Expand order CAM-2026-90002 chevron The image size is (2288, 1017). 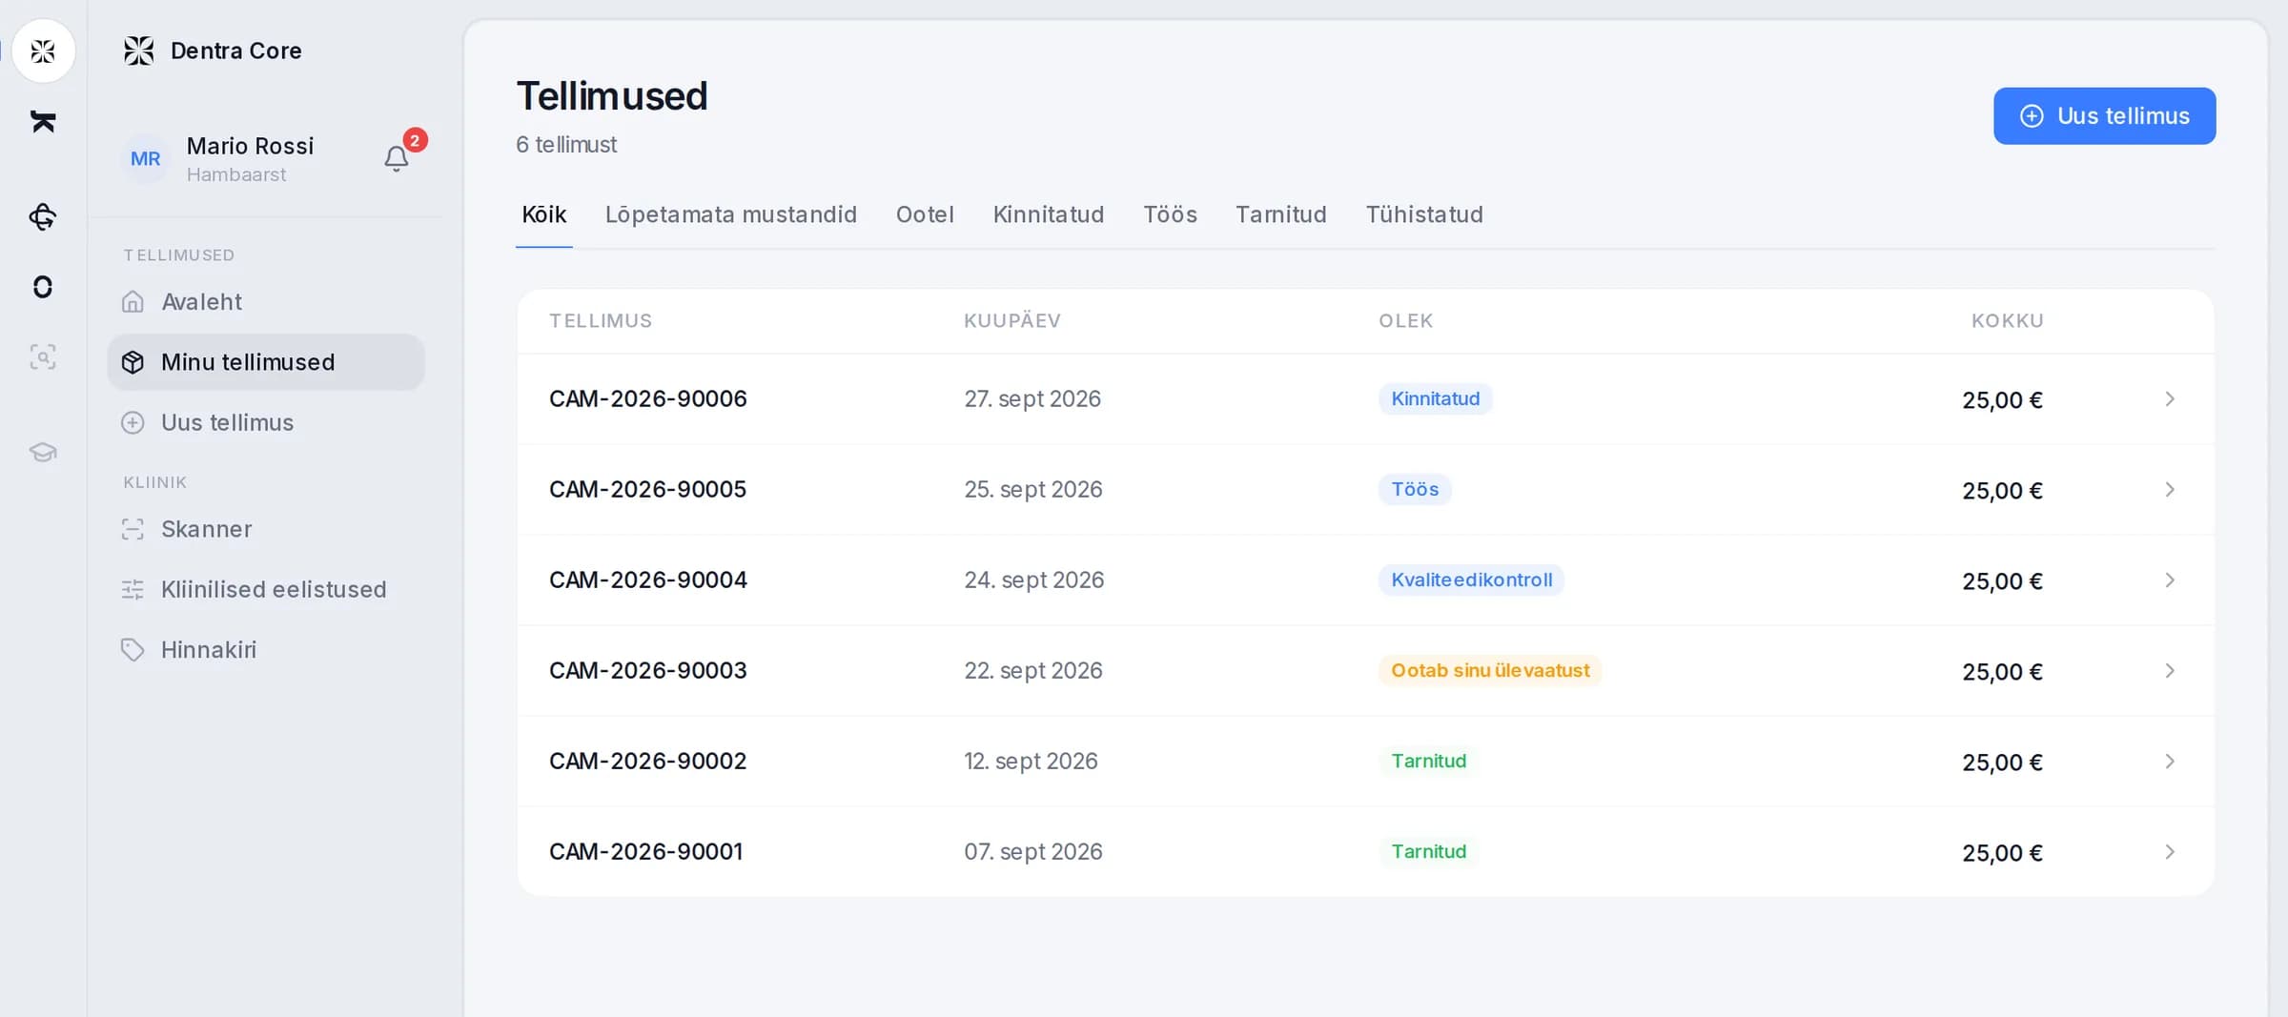[2170, 761]
